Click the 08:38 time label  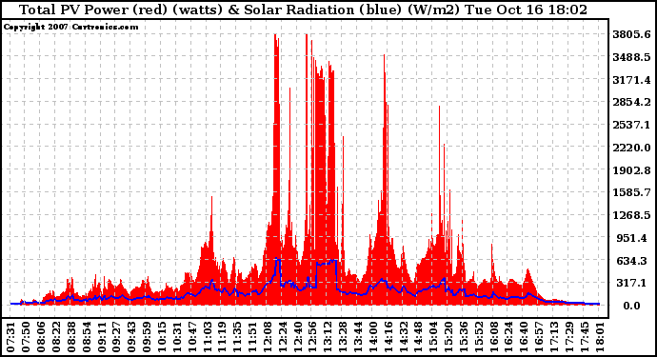click(70, 337)
